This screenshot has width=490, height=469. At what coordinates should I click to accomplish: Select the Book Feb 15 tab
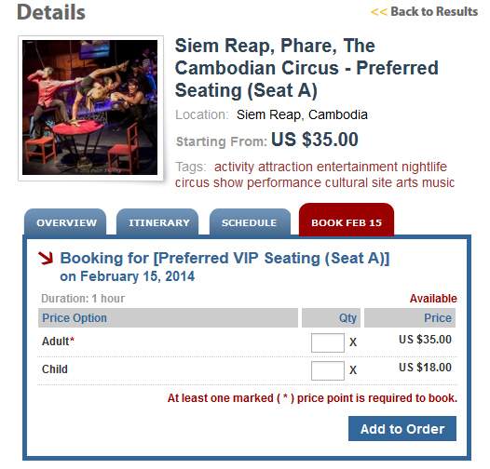(347, 221)
